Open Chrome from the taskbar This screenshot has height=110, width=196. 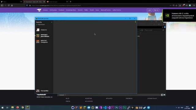(22, 108)
